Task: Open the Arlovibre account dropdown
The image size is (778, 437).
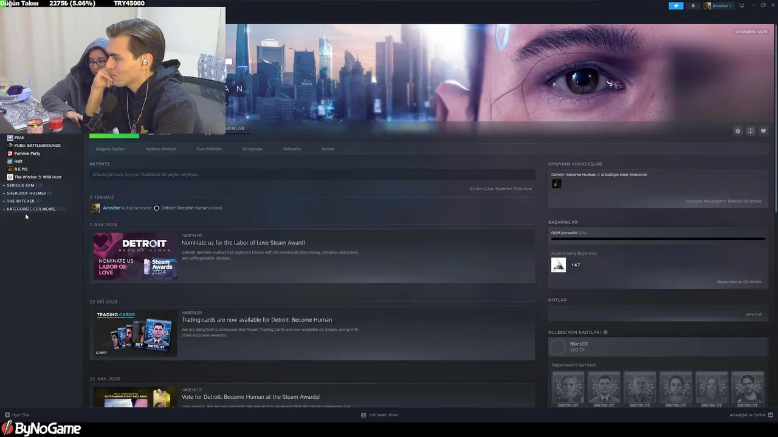Action: pyautogui.click(x=718, y=5)
